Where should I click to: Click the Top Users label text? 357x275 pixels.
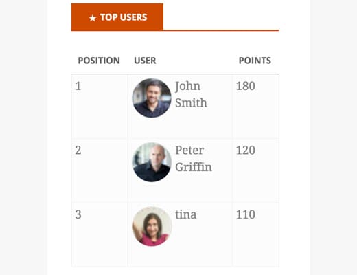[124, 17]
